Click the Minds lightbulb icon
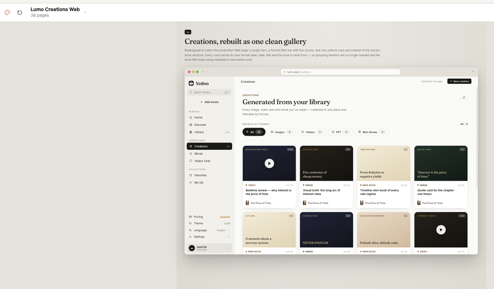 191,153
